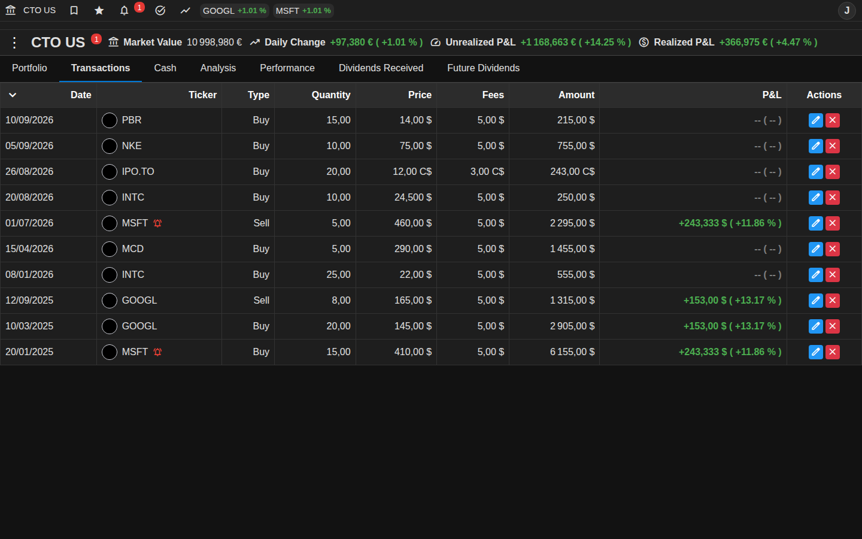Image resolution: width=862 pixels, height=539 pixels.
Task: Delete the IPO.TO transaction
Action: 833,172
